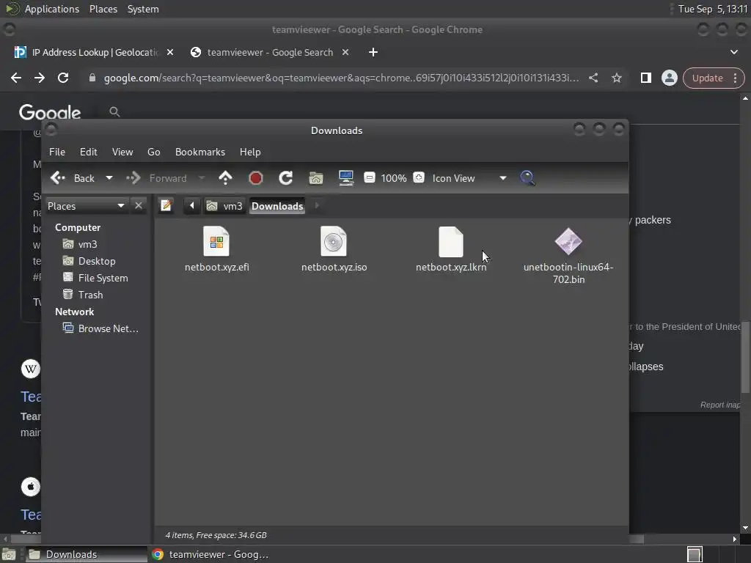
Task: Select Desktop in the Places sidebar
Action: 89,261
